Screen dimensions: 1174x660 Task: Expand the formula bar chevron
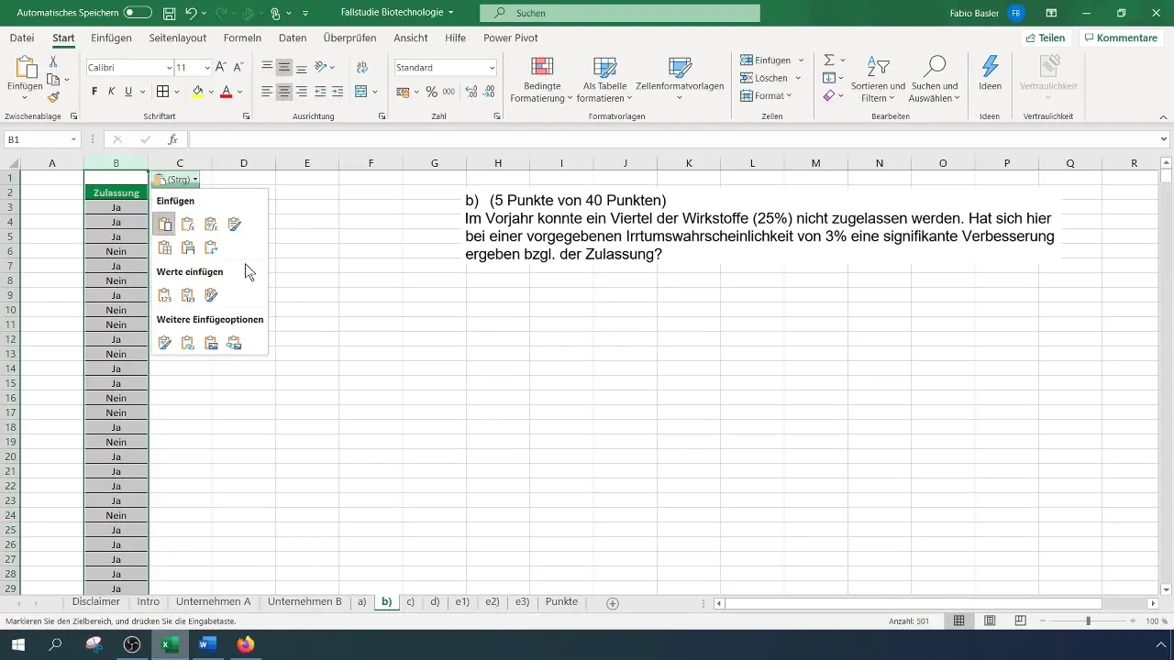coord(1164,139)
